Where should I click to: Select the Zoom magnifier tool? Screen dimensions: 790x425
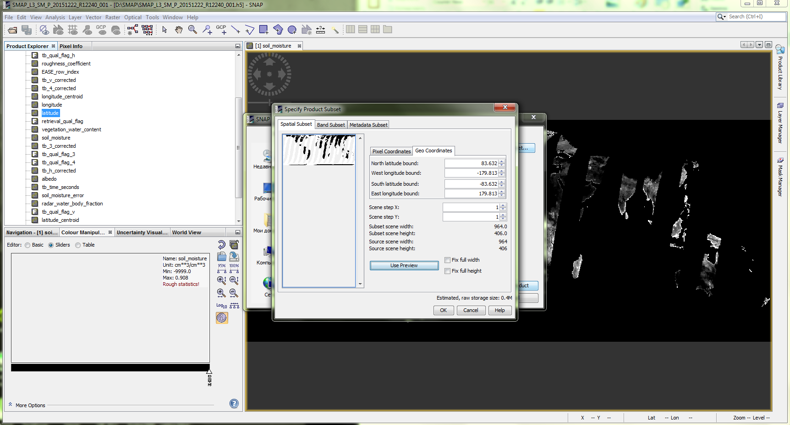tap(192, 30)
